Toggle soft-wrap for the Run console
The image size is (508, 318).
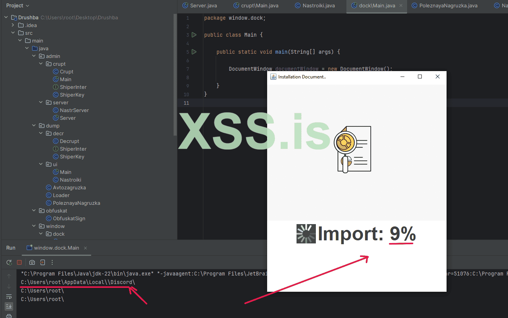9,296
